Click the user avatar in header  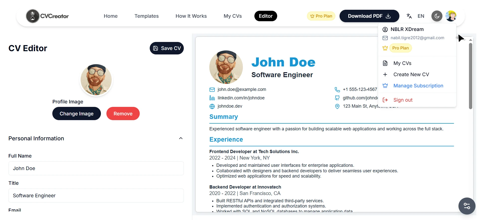click(x=451, y=16)
